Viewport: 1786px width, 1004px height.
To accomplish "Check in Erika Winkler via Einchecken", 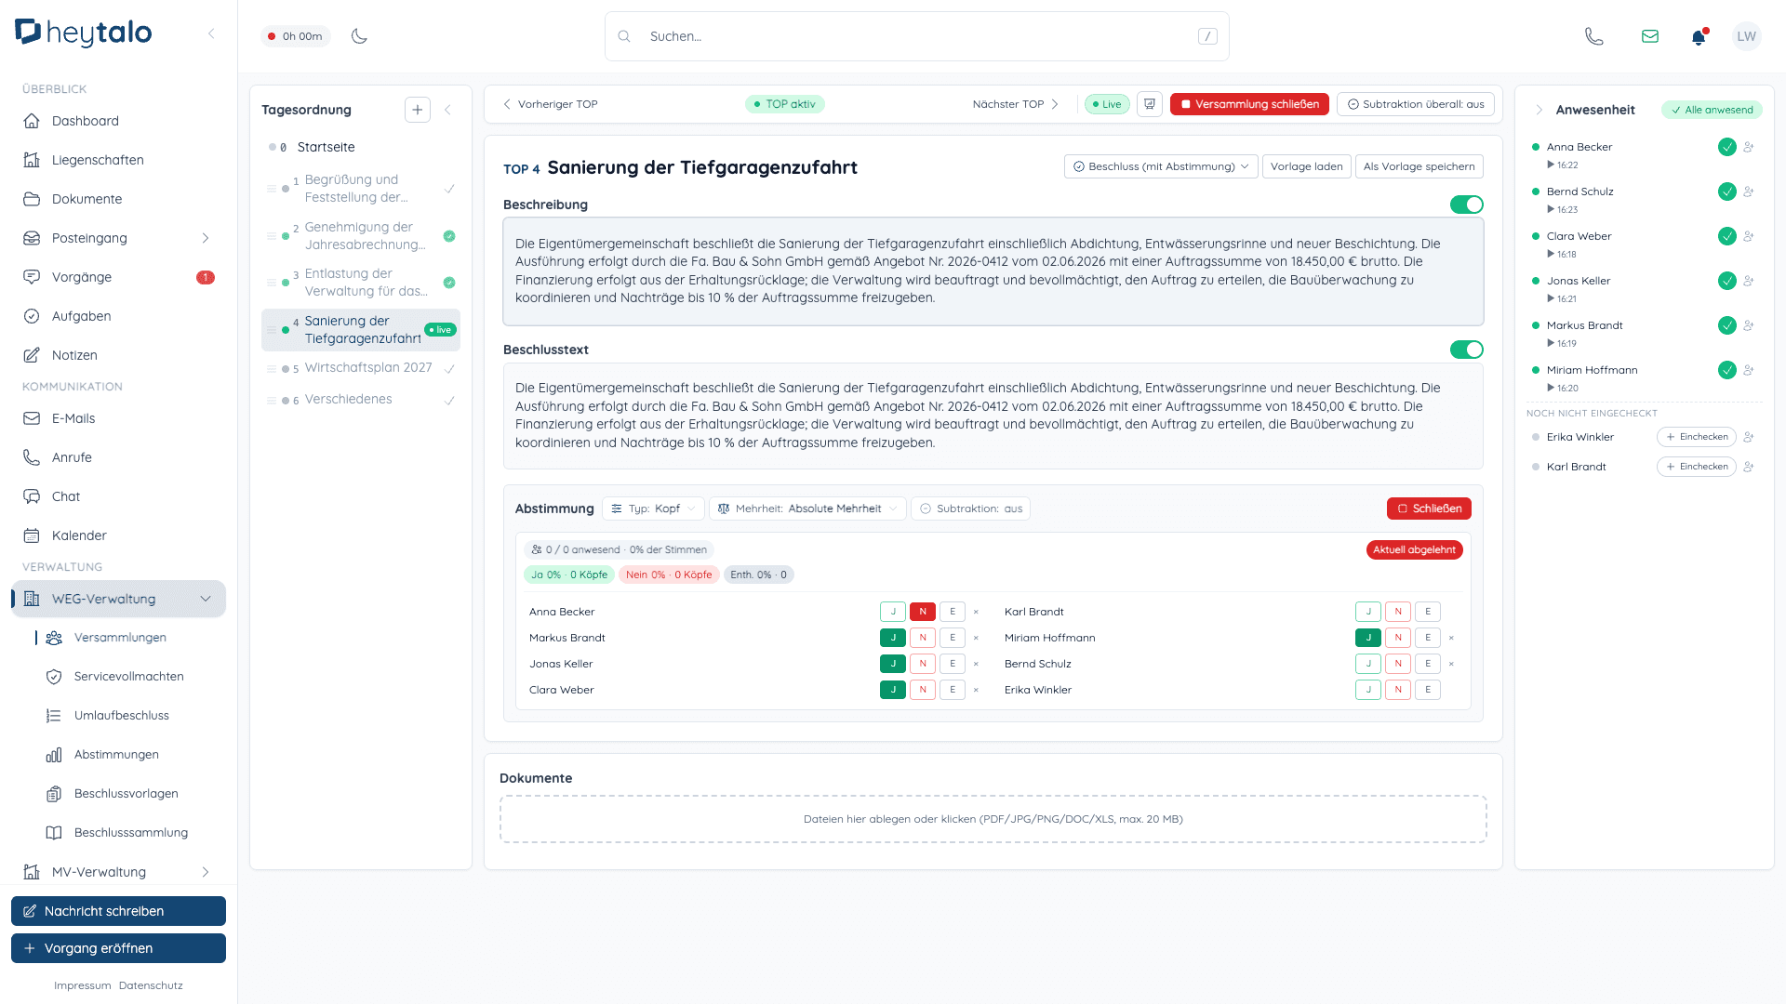I will click(x=1697, y=437).
